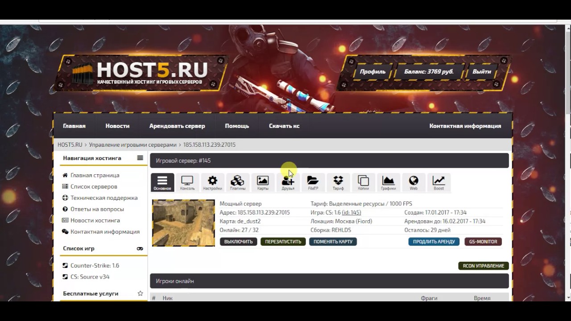Click the de_dust2 map thumbnail
Viewport: 571px width, 321px height.
183,223
